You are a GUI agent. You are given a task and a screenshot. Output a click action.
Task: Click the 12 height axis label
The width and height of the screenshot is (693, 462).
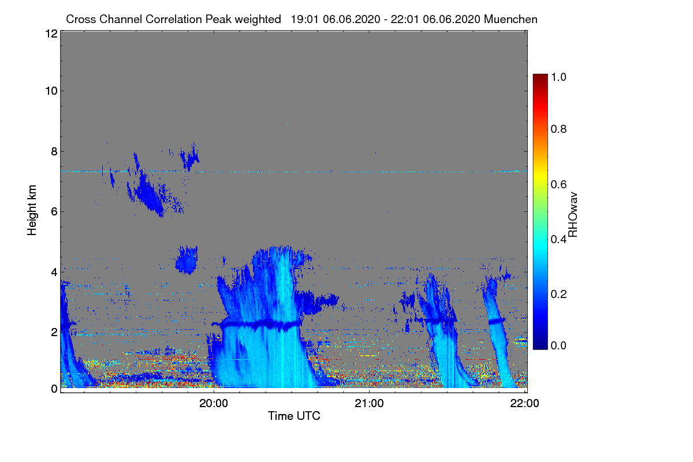(50, 33)
